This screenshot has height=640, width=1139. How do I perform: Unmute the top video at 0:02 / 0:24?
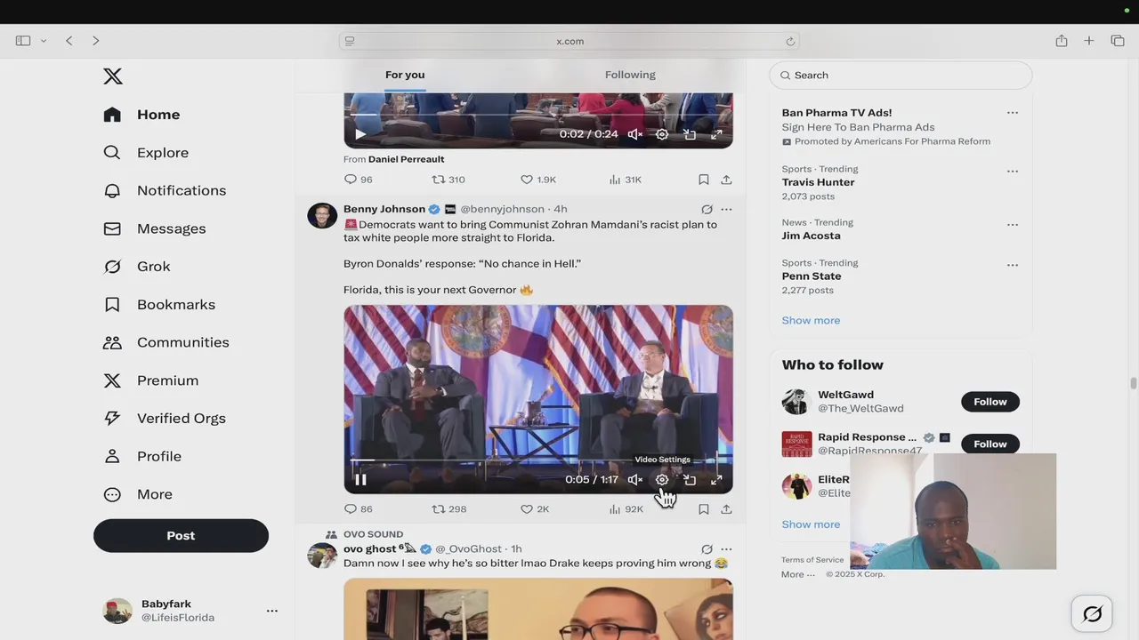click(634, 134)
